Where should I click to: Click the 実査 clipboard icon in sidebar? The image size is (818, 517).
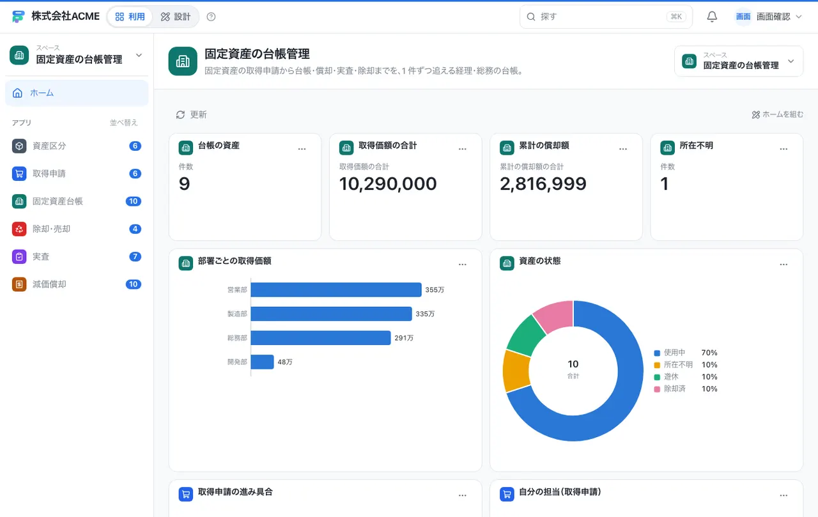[19, 256]
